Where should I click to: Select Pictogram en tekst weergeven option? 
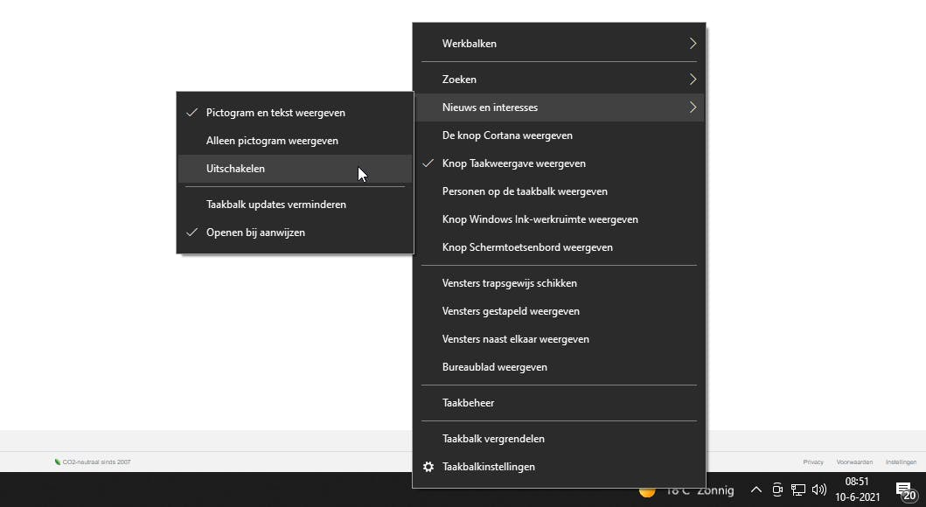click(275, 113)
